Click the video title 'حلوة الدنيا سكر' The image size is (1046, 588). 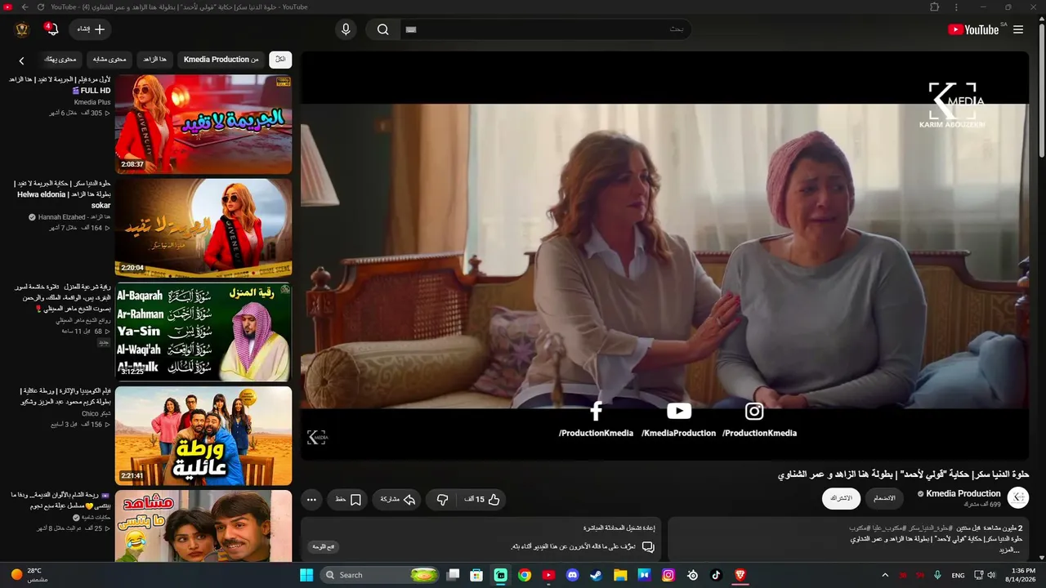coord(903,474)
